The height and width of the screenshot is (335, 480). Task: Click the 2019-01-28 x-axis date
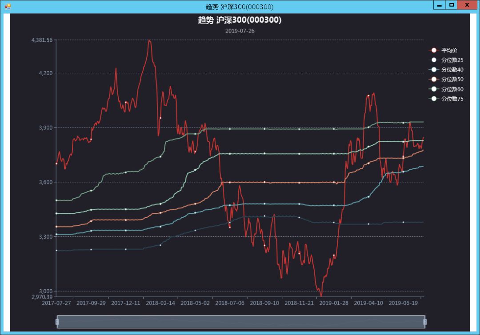[334, 303]
